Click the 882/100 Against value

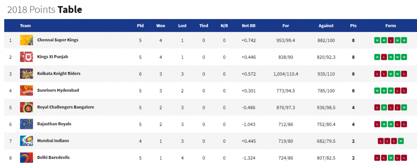coord(326,41)
